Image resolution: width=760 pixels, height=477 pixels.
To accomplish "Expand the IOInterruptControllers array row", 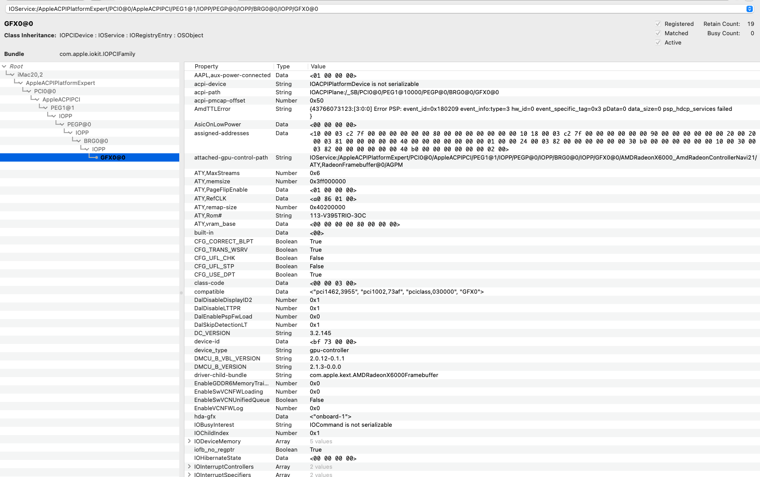I will tap(189, 467).
